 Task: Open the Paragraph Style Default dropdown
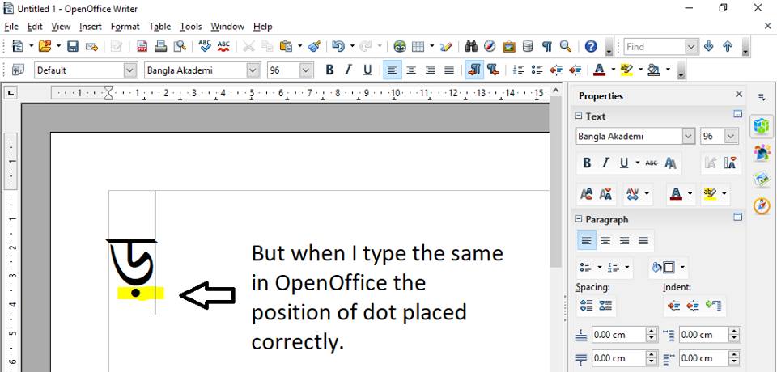[130, 70]
